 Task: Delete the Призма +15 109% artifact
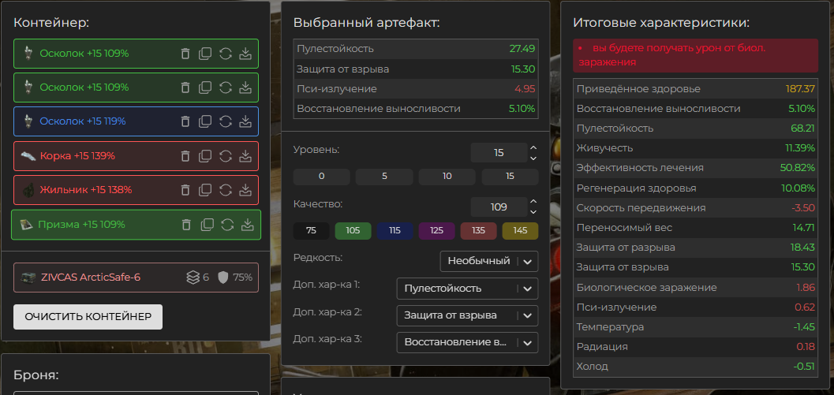coord(186,225)
